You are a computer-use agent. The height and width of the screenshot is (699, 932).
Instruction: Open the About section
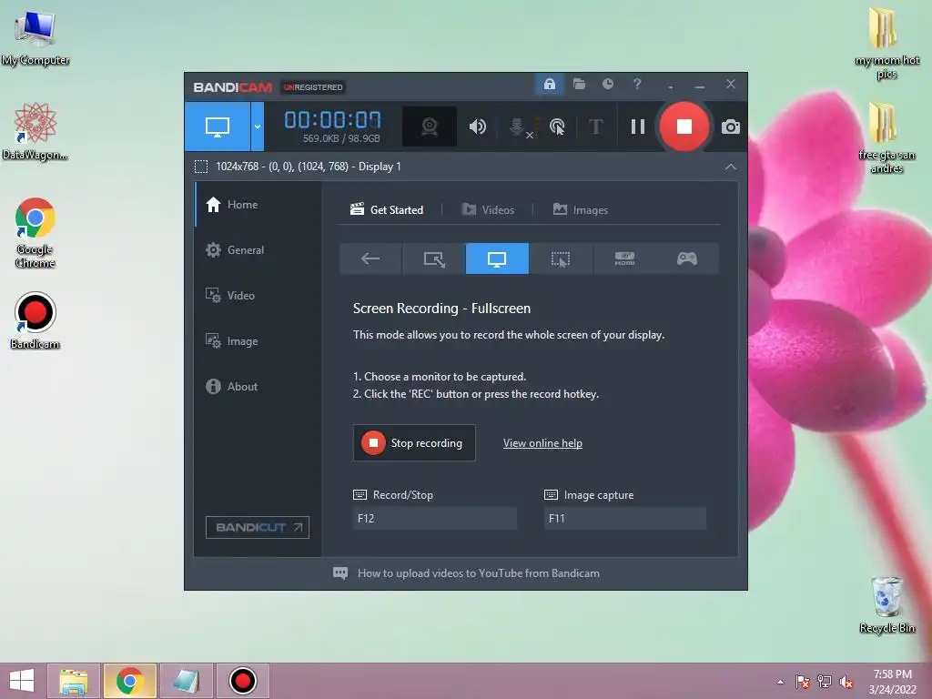point(258,386)
